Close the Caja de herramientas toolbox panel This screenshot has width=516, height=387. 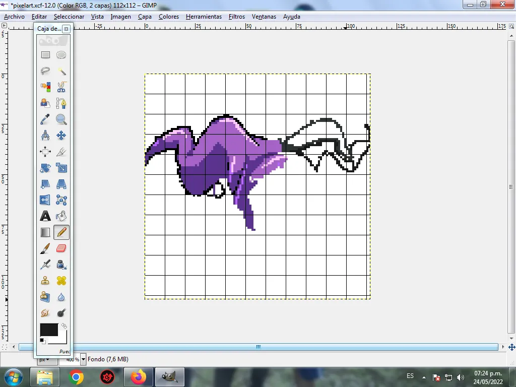pyautogui.click(x=66, y=29)
